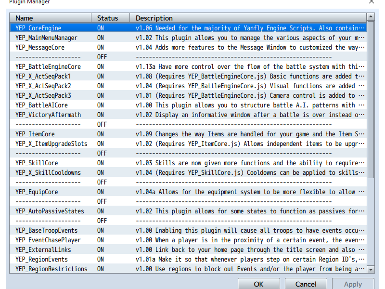Viewport: 385px width, 289px height.
Task: Click the v1.04a equipment system description
Action: 250,192
